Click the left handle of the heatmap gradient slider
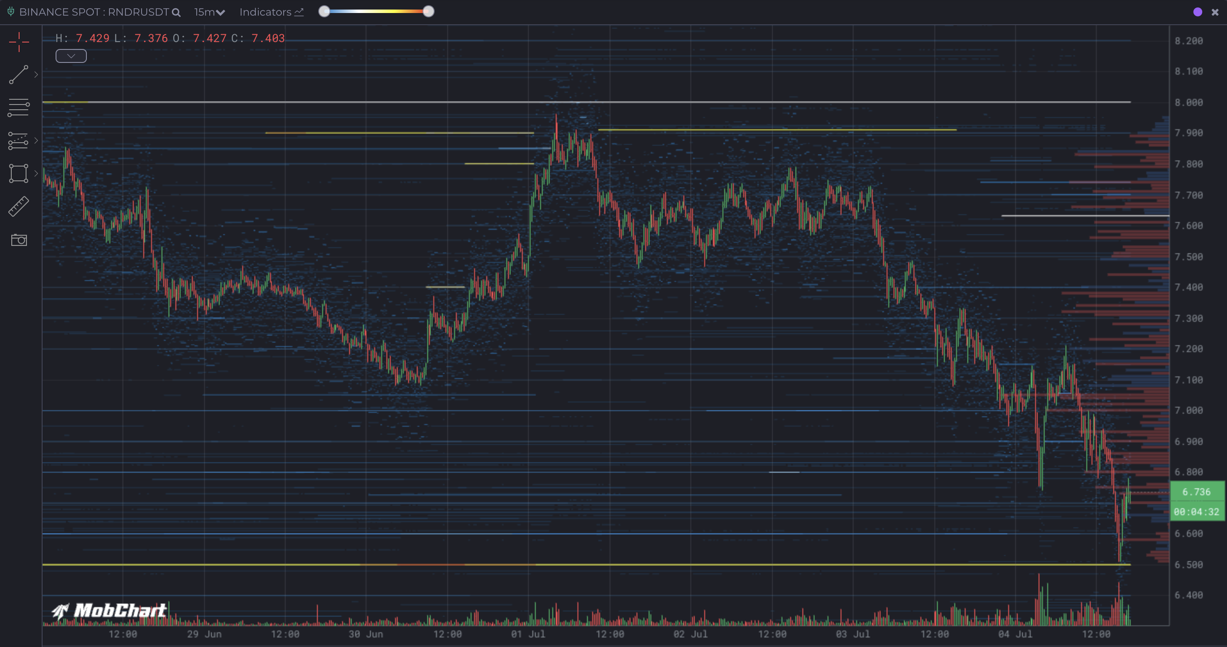 click(x=324, y=11)
